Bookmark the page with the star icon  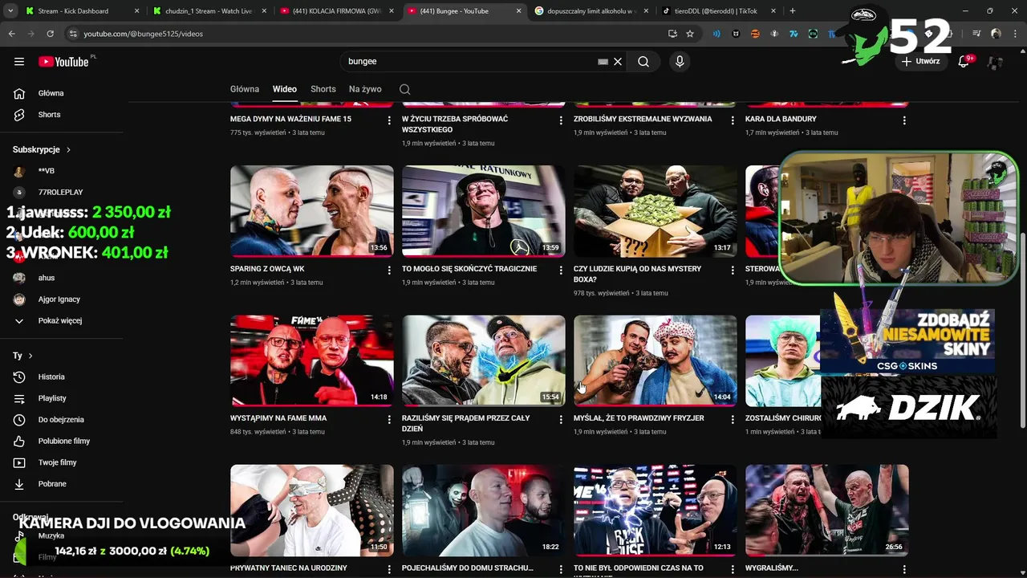[690, 34]
